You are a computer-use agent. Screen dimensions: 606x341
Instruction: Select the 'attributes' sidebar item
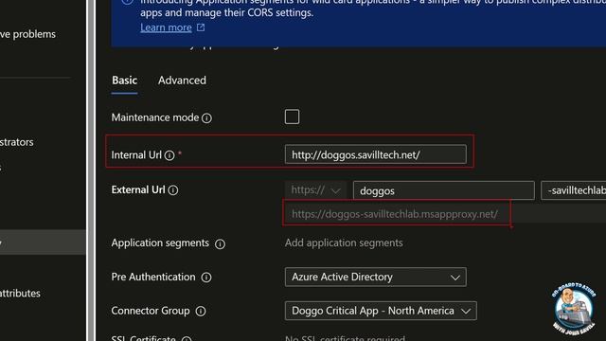20,293
